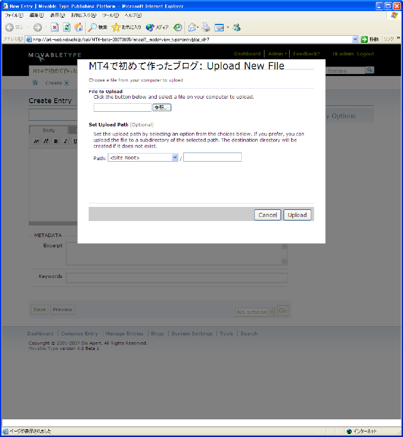This screenshot has width=403, height=437.
Task: Open the Path <Site Root> dropdown
Action: 143,158
